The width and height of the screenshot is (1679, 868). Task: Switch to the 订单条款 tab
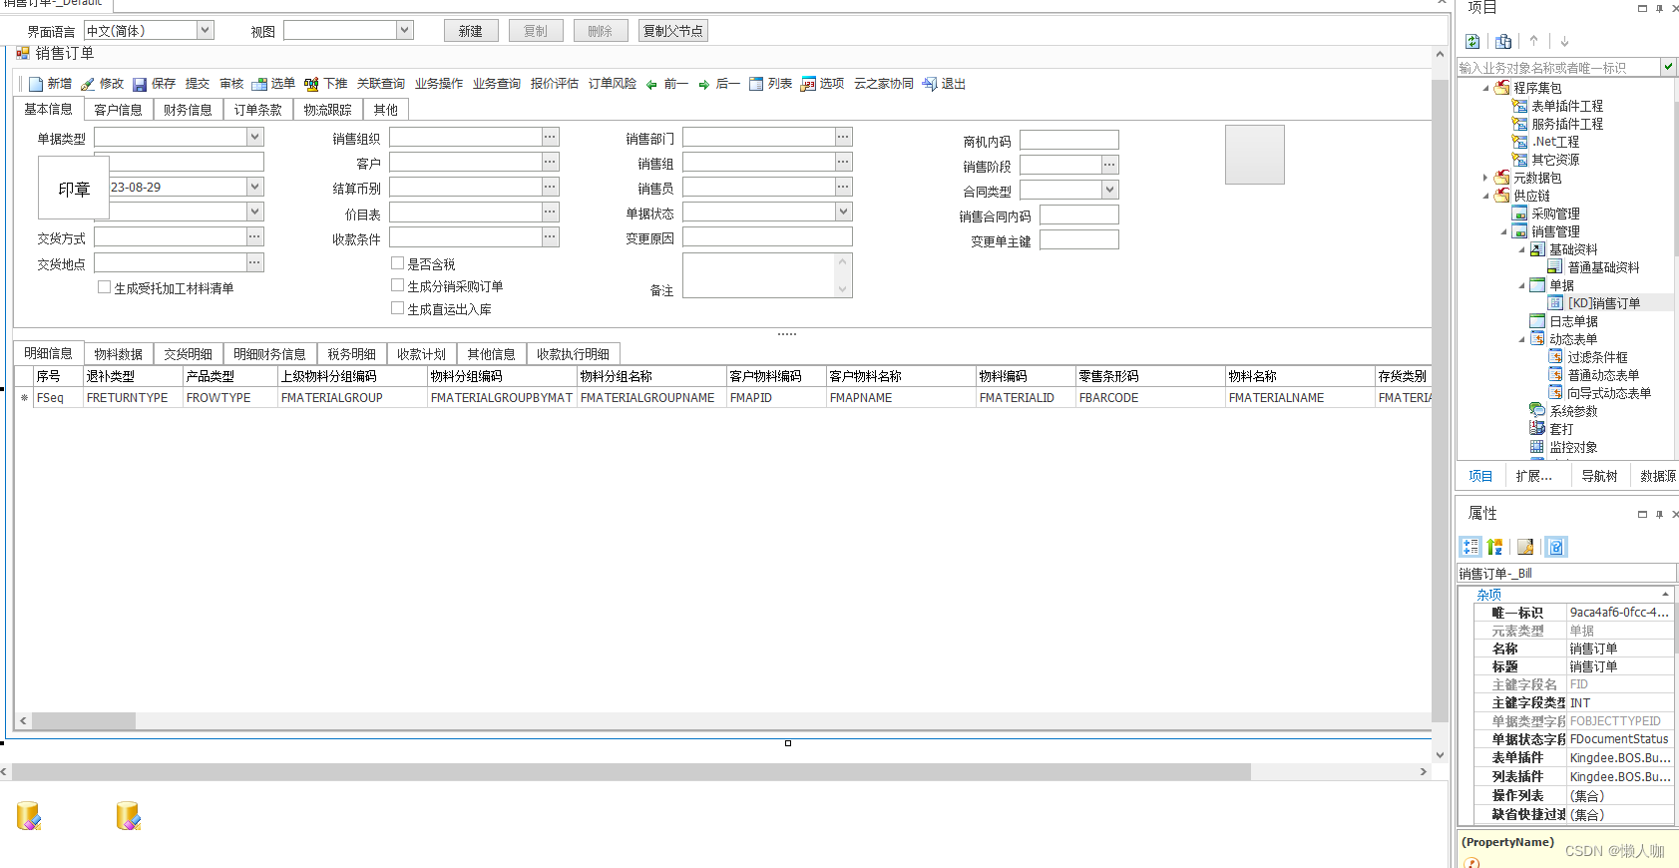pyautogui.click(x=257, y=110)
